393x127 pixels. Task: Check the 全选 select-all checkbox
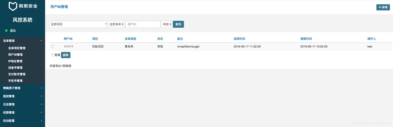[52, 55]
